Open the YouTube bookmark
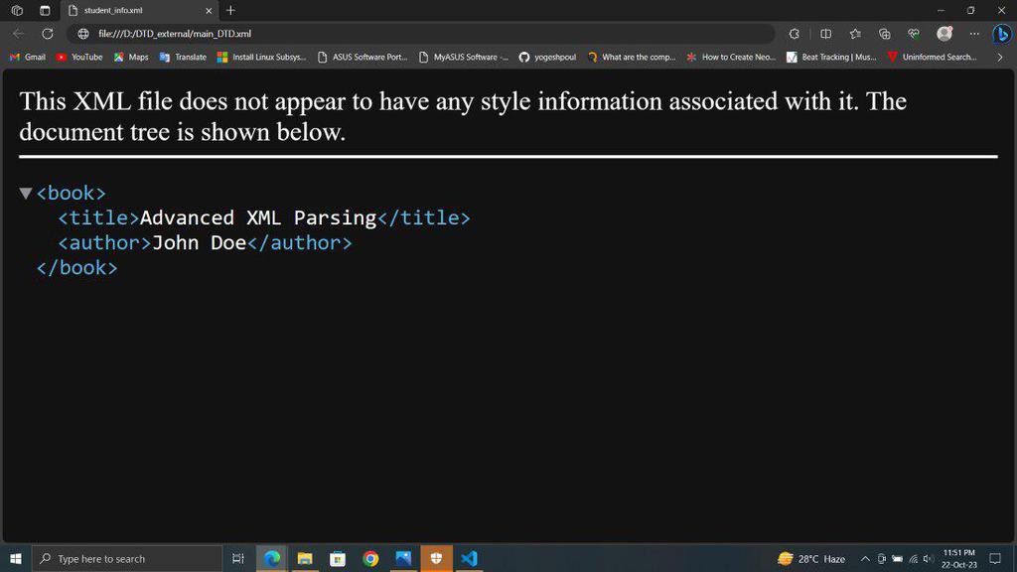 tap(79, 57)
